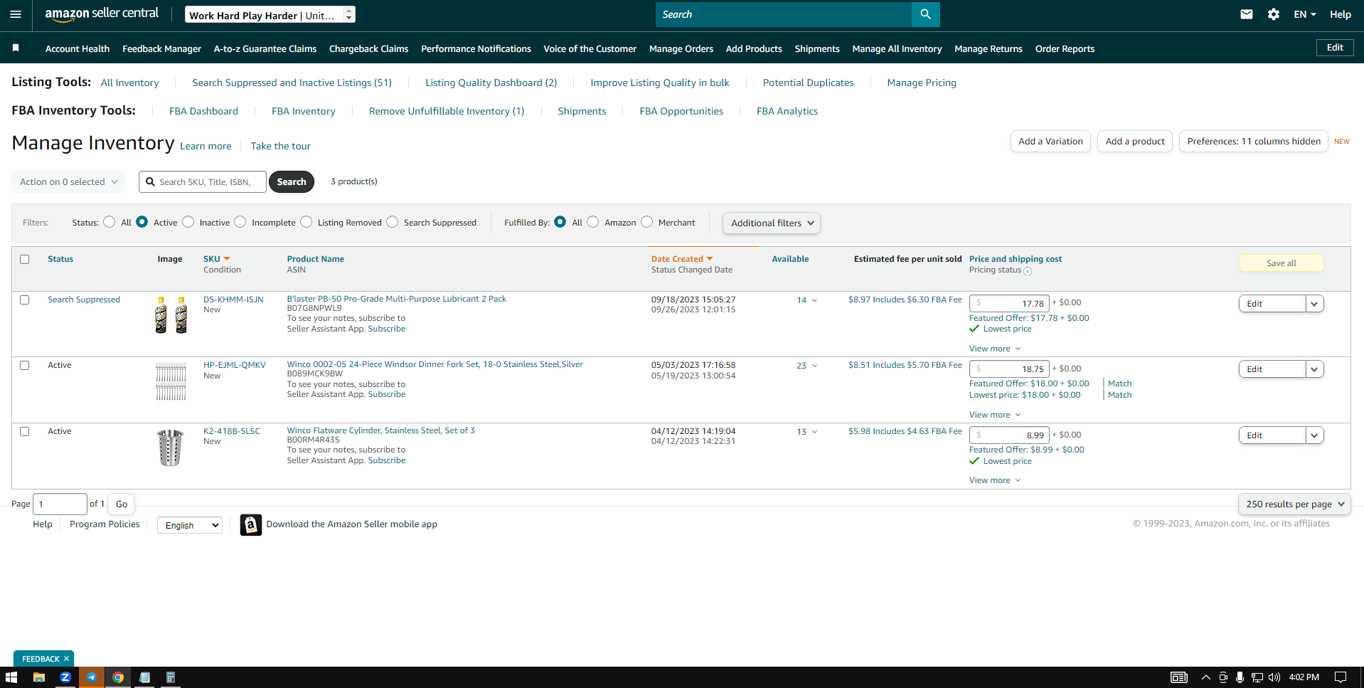Viewport: 1364px width, 688px height.
Task: Open the settings gear icon
Action: click(1273, 14)
